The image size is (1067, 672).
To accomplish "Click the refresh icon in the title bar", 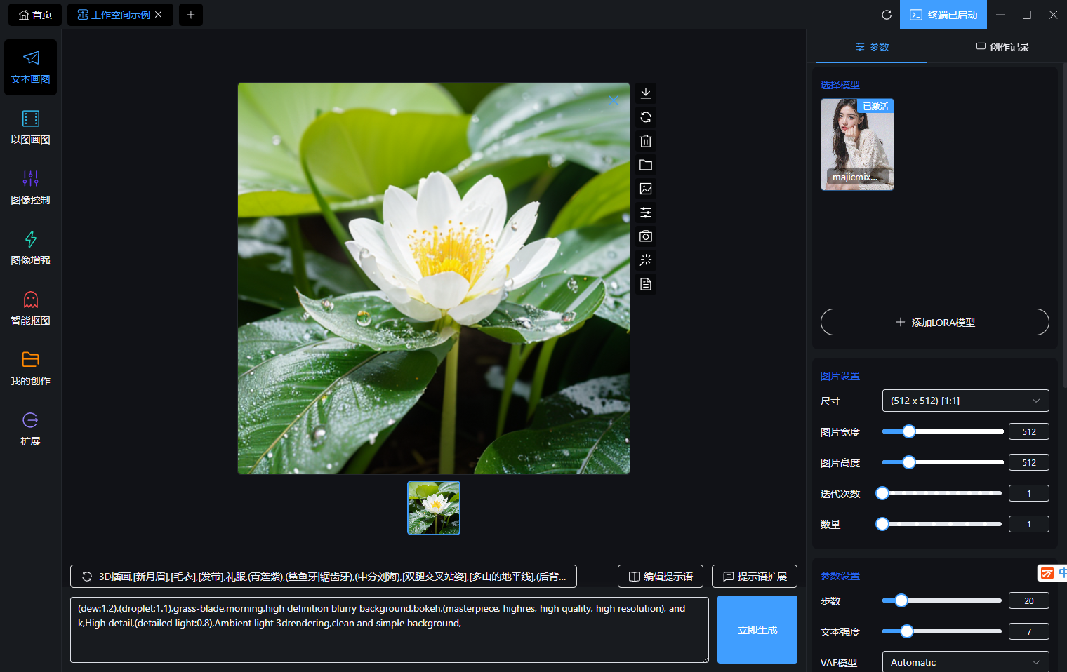I will 887,15.
